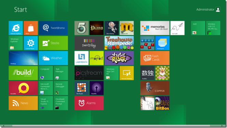Open the BitBox tile
This screenshot has width=227, height=128.
click(162, 103)
